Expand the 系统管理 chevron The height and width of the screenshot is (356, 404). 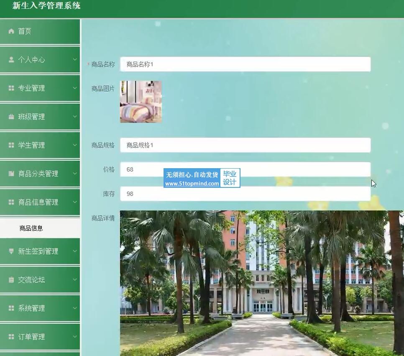pyautogui.click(x=75, y=308)
